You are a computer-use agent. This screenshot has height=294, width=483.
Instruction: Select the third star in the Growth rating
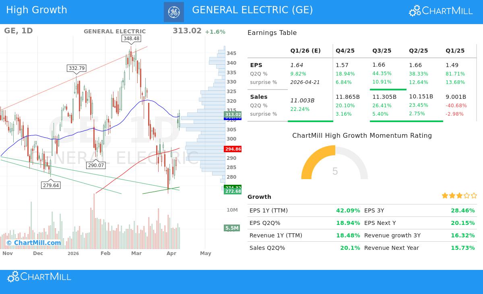pyautogui.click(x=459, y=196)
